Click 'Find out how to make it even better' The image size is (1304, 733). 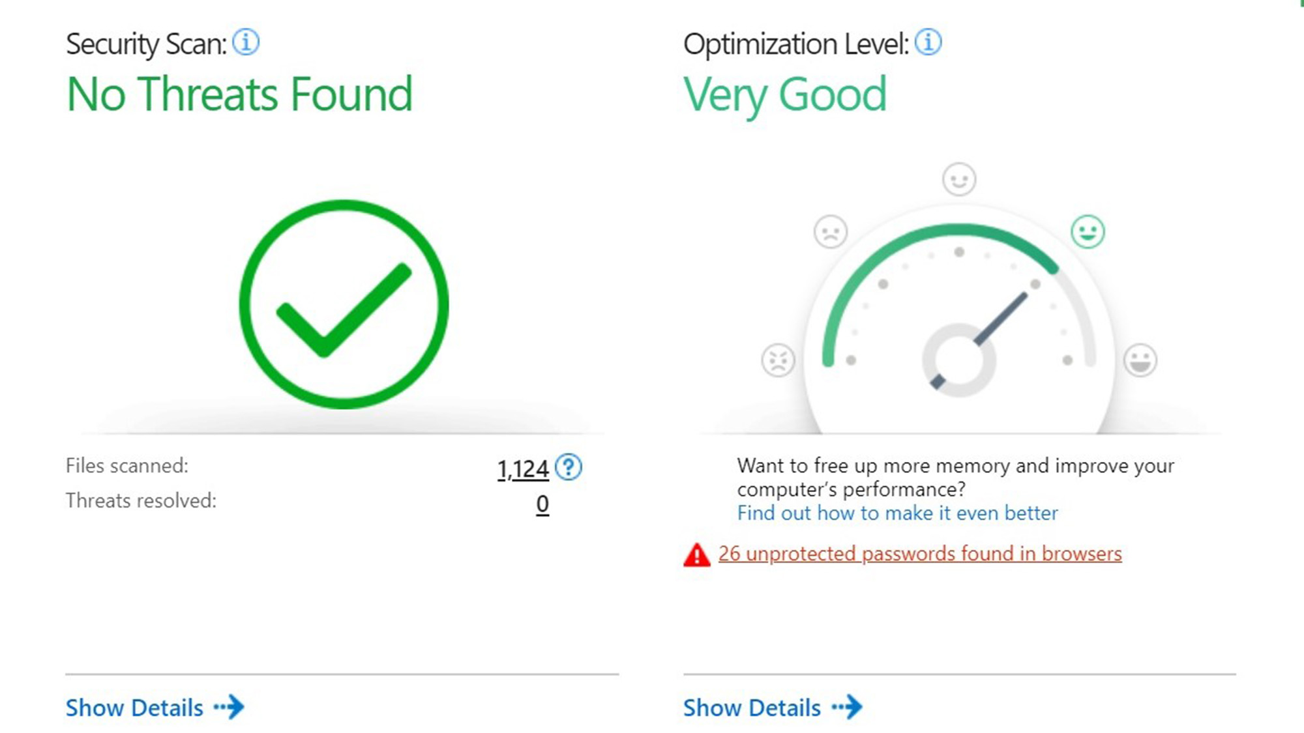[897, 513]
